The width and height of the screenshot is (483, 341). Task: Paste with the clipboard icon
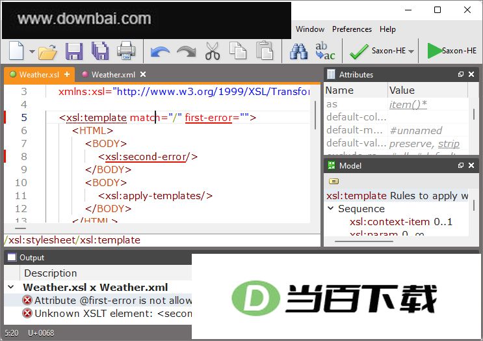pyautogui.click(x=265, y=50)
